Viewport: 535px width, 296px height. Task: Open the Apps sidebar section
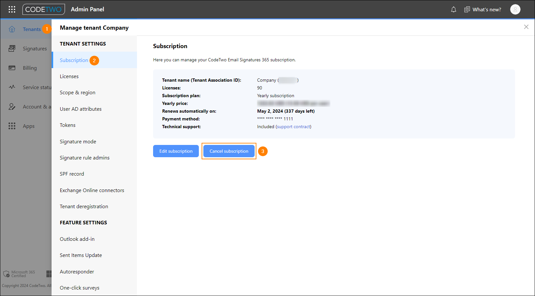pos(28,126)
